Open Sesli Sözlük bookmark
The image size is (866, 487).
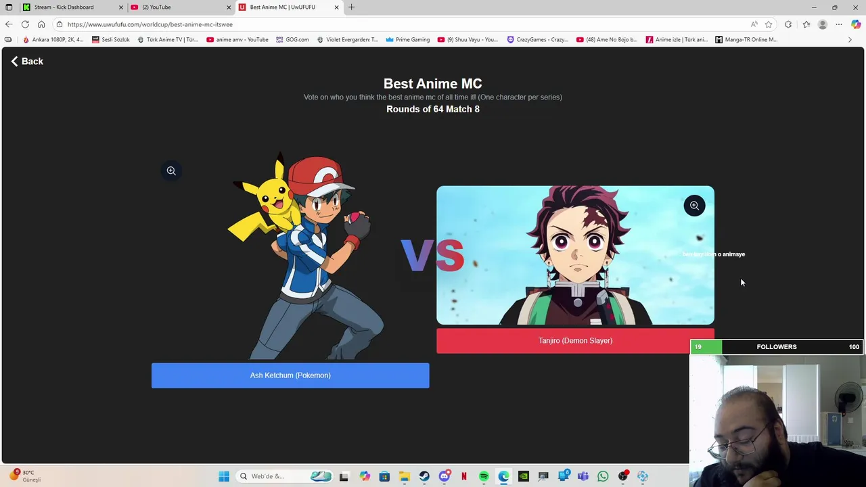coord(110,40)
